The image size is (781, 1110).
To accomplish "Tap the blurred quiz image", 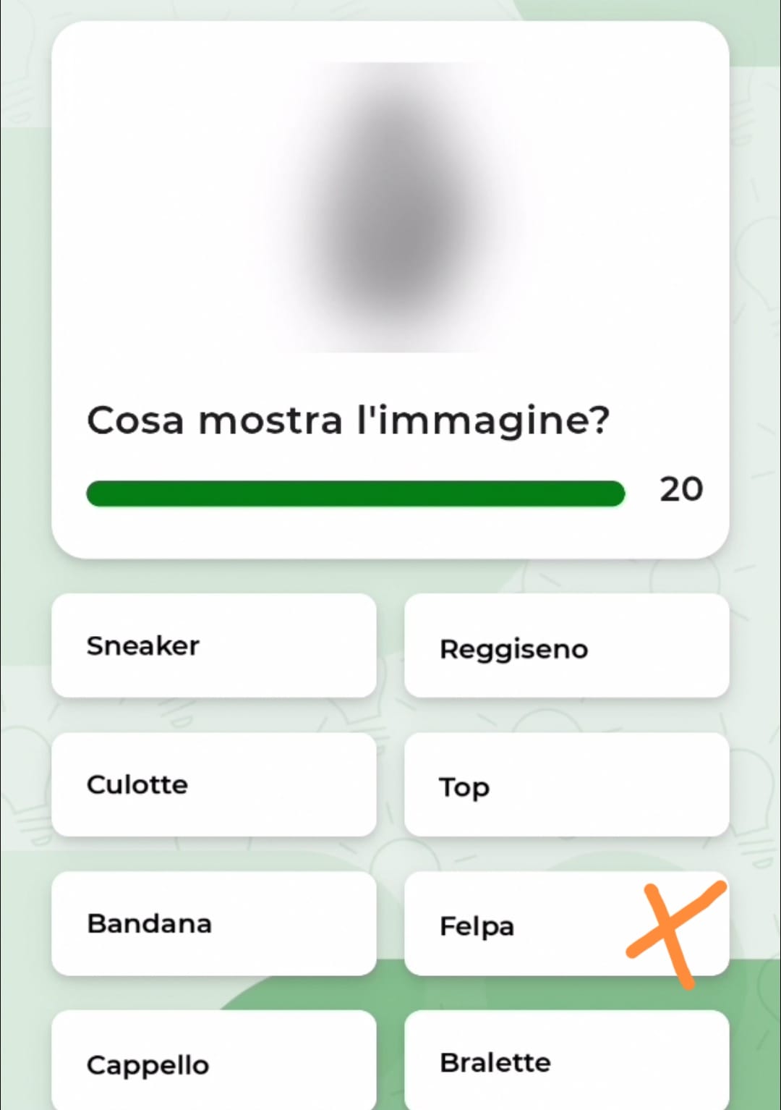I will 390,207.
